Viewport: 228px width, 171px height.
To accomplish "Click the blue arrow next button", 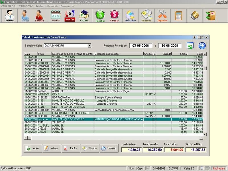I will (x=202, y=46).
